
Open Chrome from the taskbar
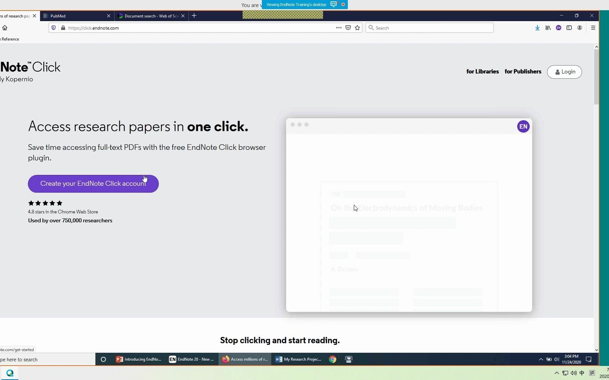(332, 359)
